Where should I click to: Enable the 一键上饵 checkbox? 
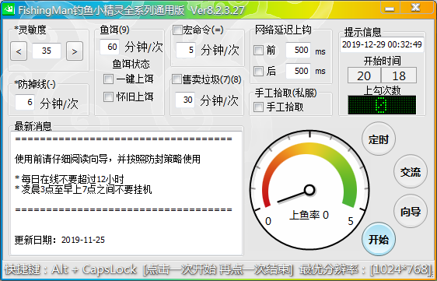click(x=108, y=79)
